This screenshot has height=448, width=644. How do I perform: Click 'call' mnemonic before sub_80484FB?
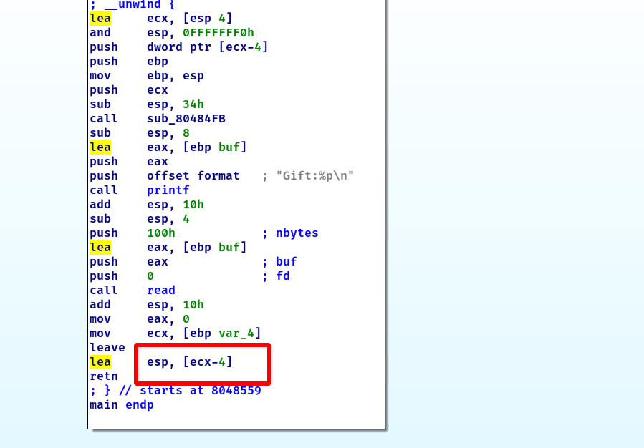point(103,119)
